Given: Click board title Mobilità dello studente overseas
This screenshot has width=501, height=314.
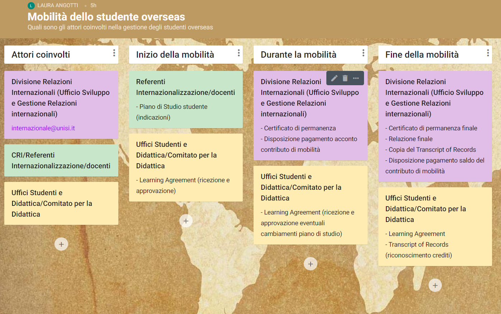Looking at the screenshot, I should click(x=106, y=17).
